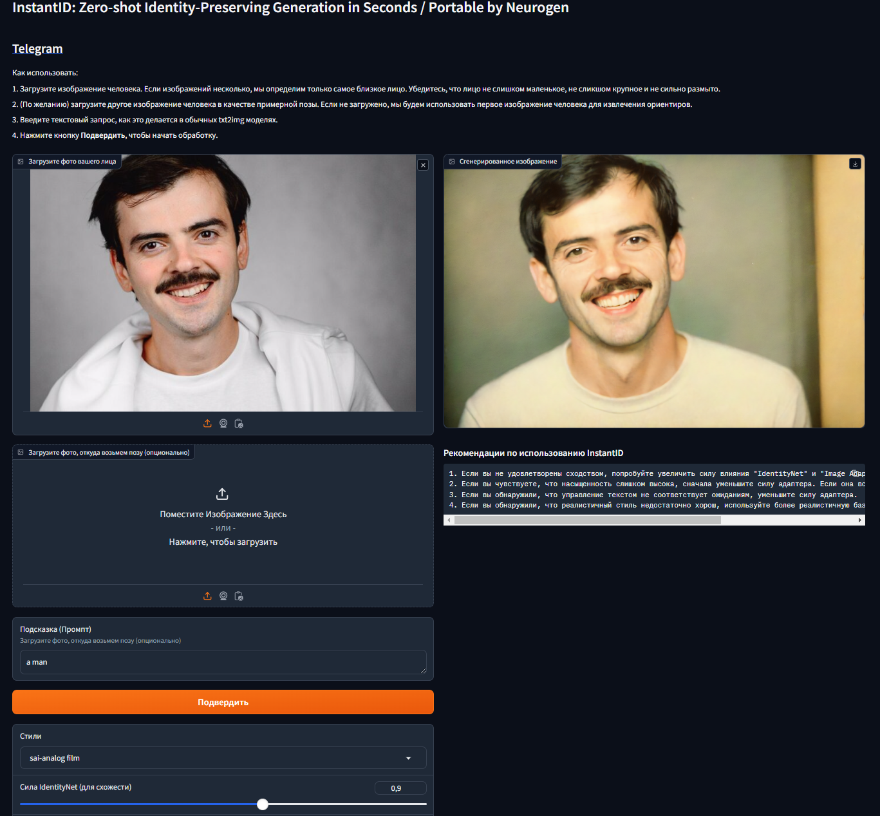Download the generated image

click(855, 164)
